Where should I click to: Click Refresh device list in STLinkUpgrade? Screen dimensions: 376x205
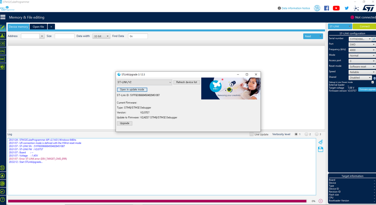coord(187,82)
